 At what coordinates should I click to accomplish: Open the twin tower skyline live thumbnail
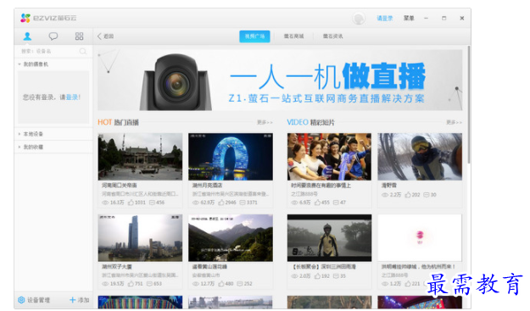tap(140, 238)
